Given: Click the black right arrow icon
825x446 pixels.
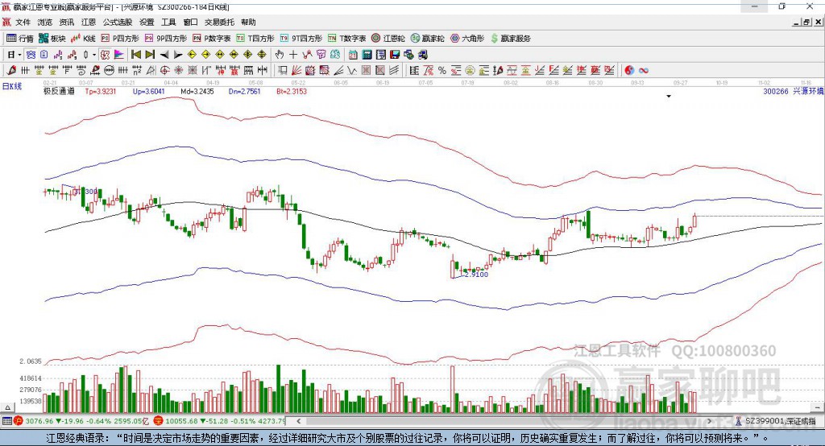Looking at the screenshot, I should (178, 55).
